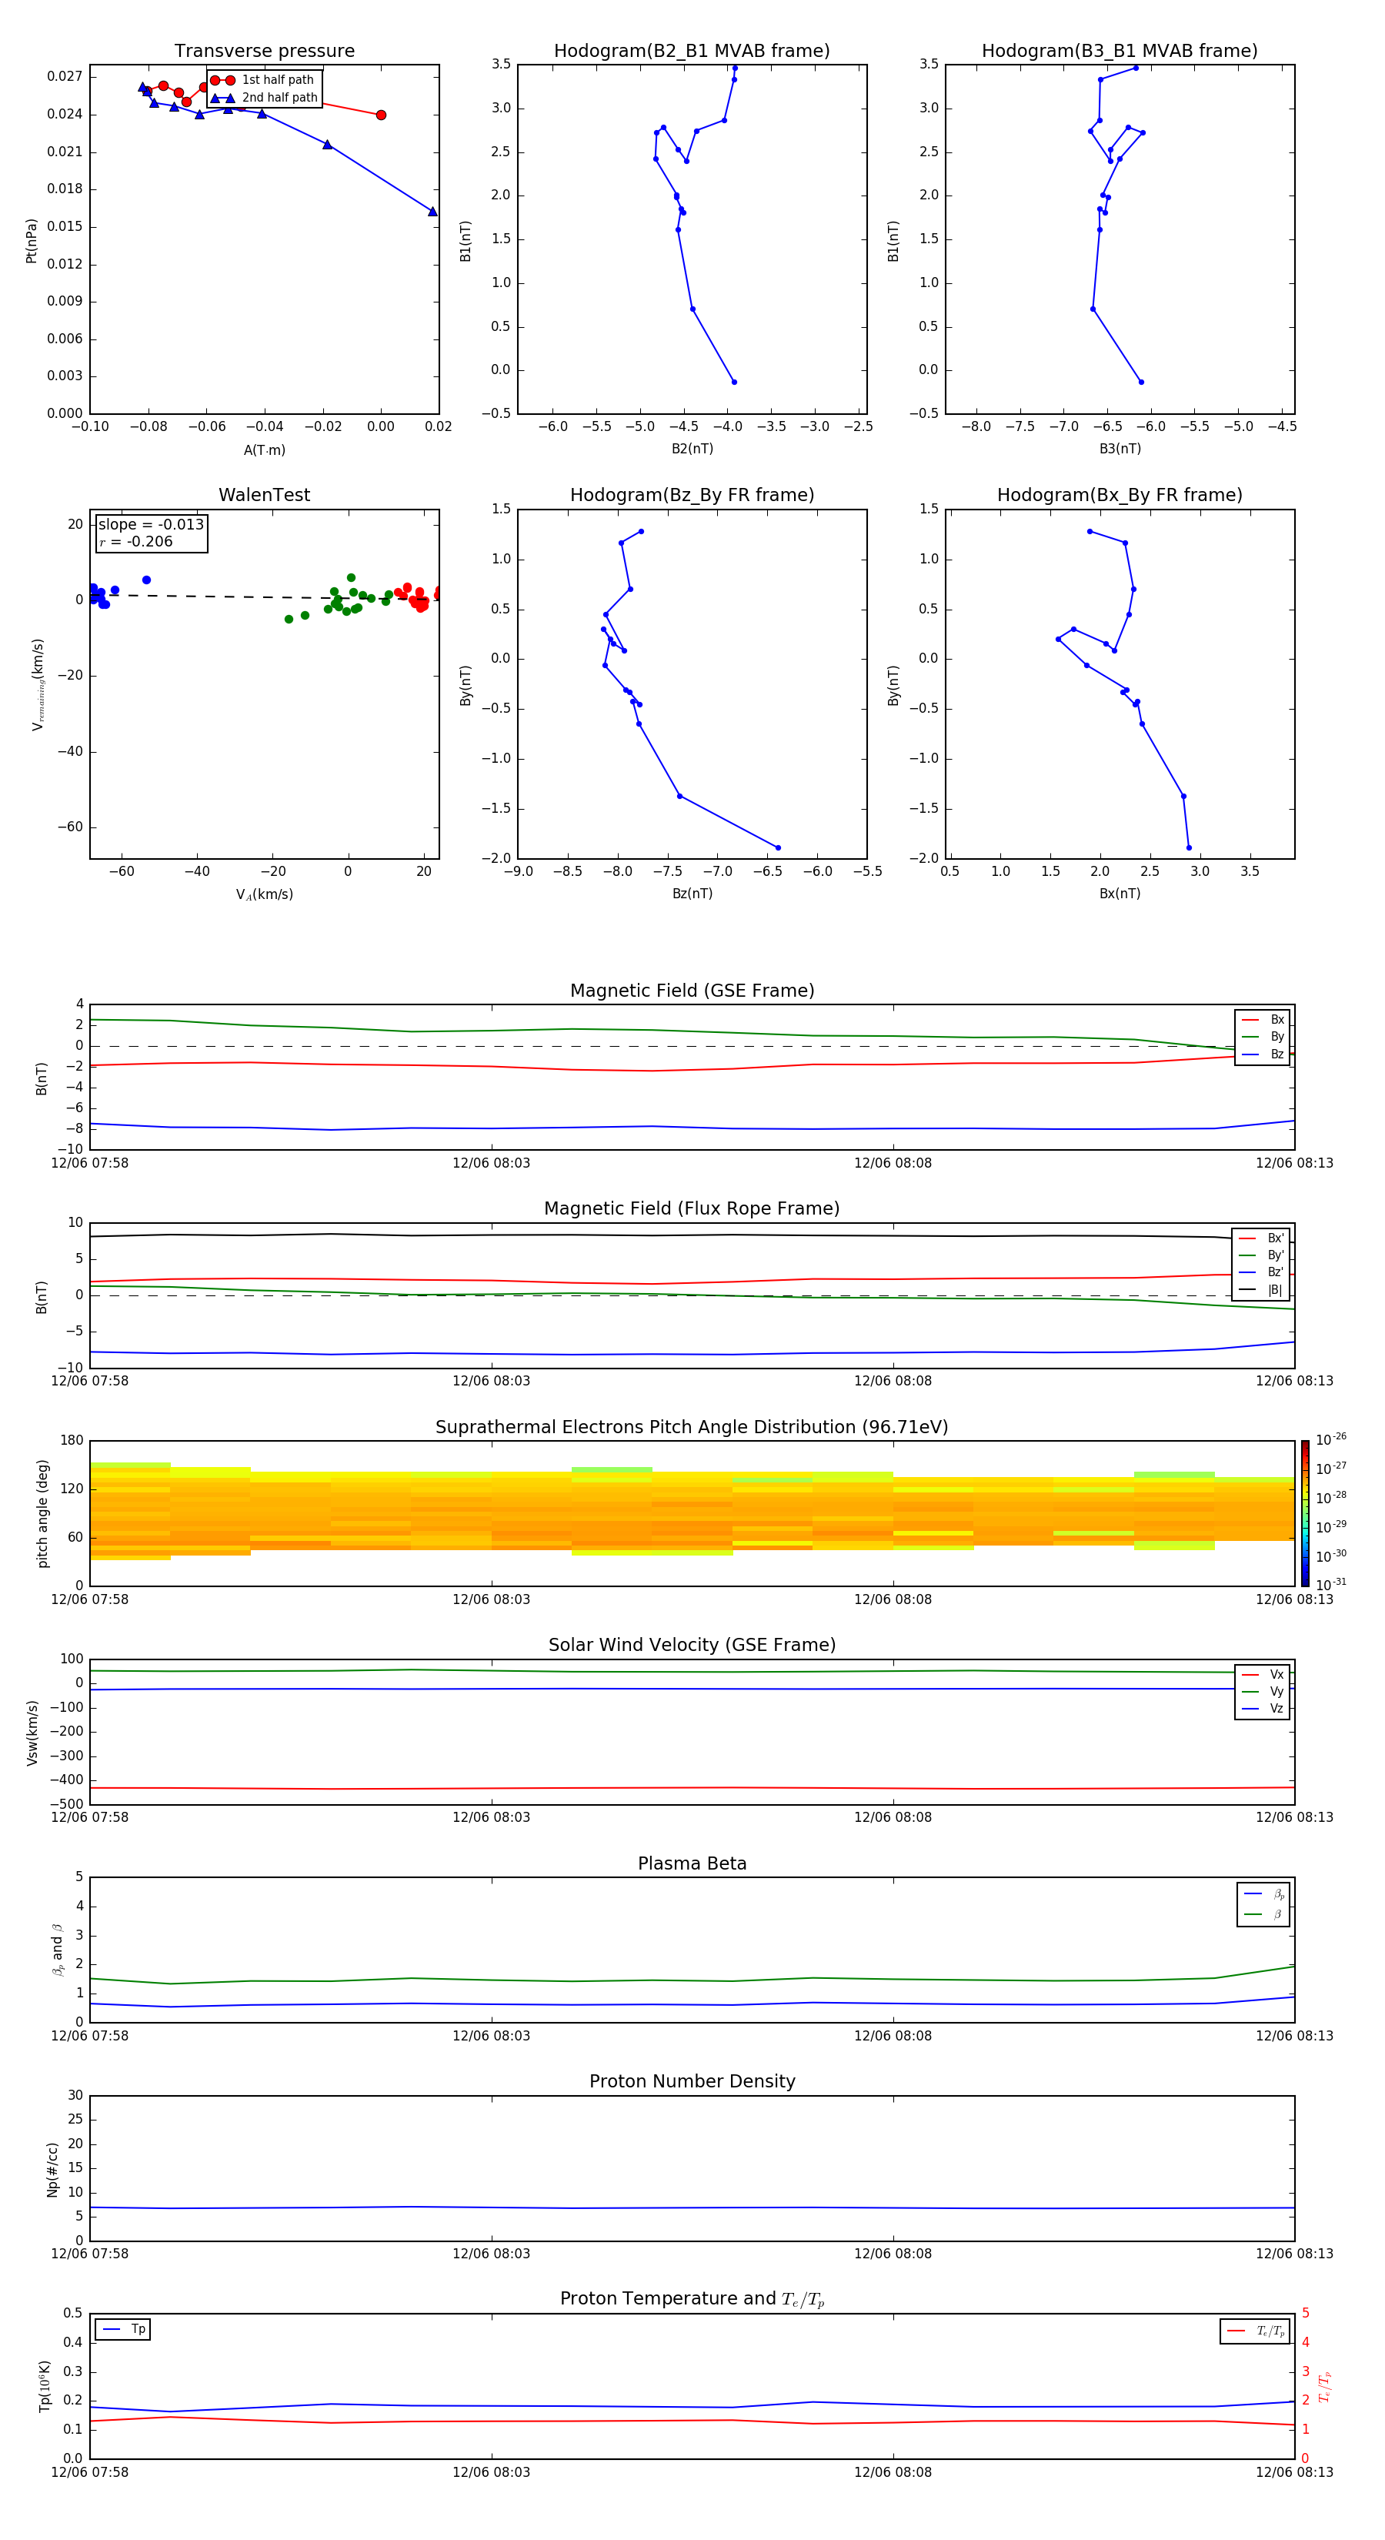Click the 'Bz' legend entry in GSE magnetic field plot
This screenshot has width=1385, height=2540.
coord(1263,1054)
